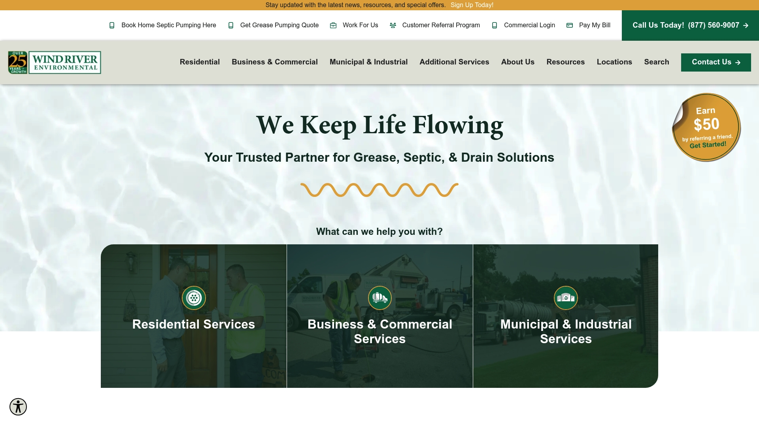Click the Residential Services septic icon
The image size is (759, 427).
click(194, 298)
